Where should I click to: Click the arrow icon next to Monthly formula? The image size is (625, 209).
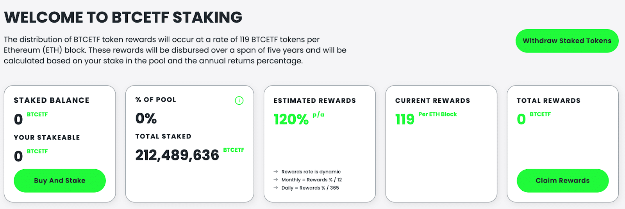coord(276,180)
